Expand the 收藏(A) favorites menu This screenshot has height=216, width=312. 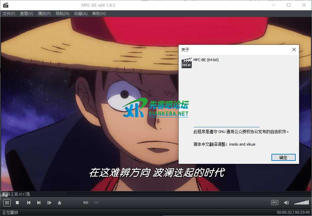pyautogui.click(x=80, y=14)
